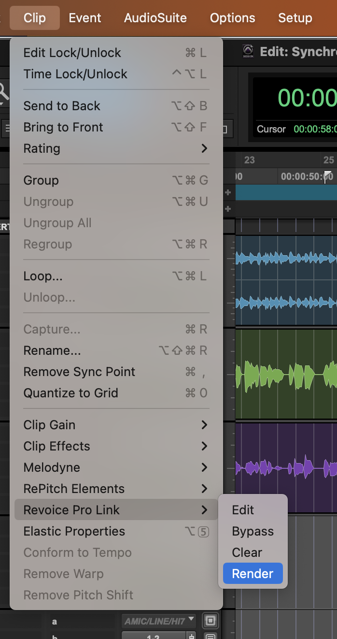Click Clear in Revoice Pro Link submenu
The image size is (337, 639).
coord(247,552)
